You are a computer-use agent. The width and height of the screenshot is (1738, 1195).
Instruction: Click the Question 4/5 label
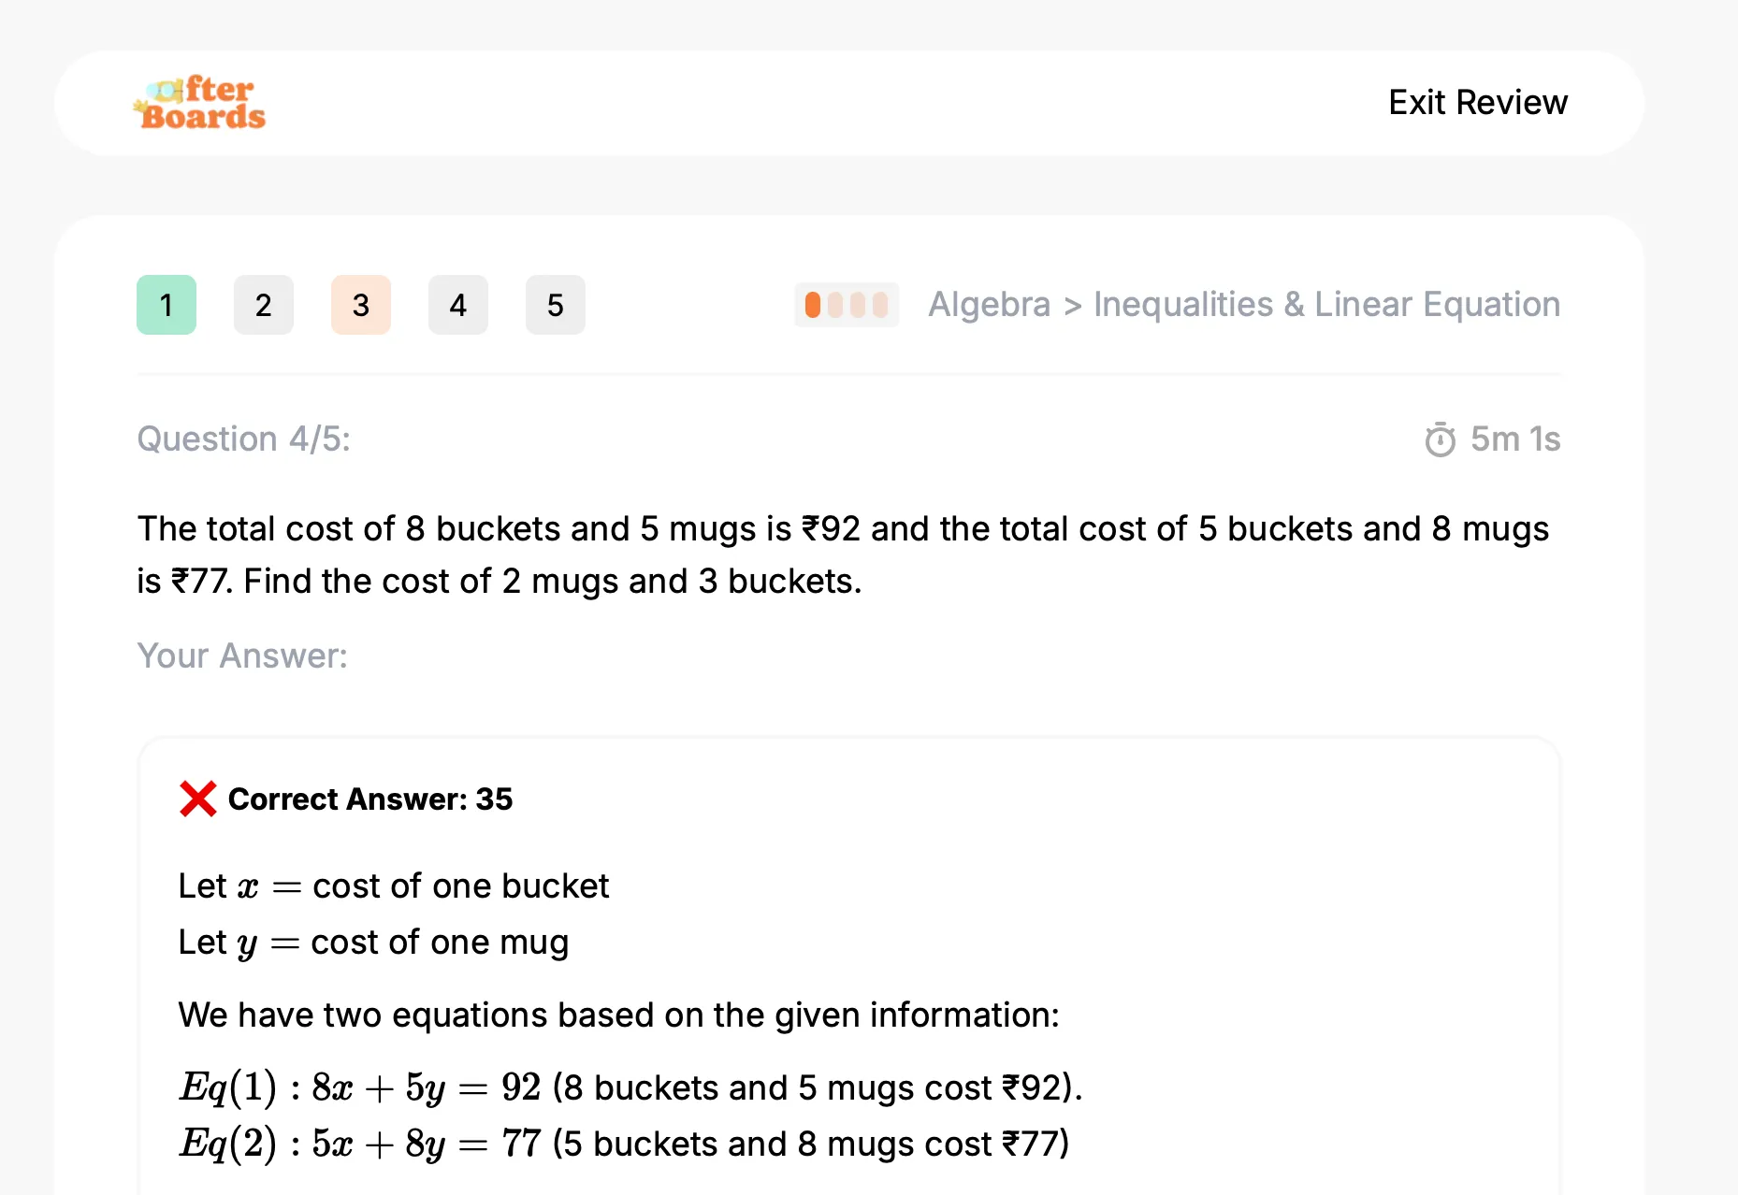click(x=244, y=439)
